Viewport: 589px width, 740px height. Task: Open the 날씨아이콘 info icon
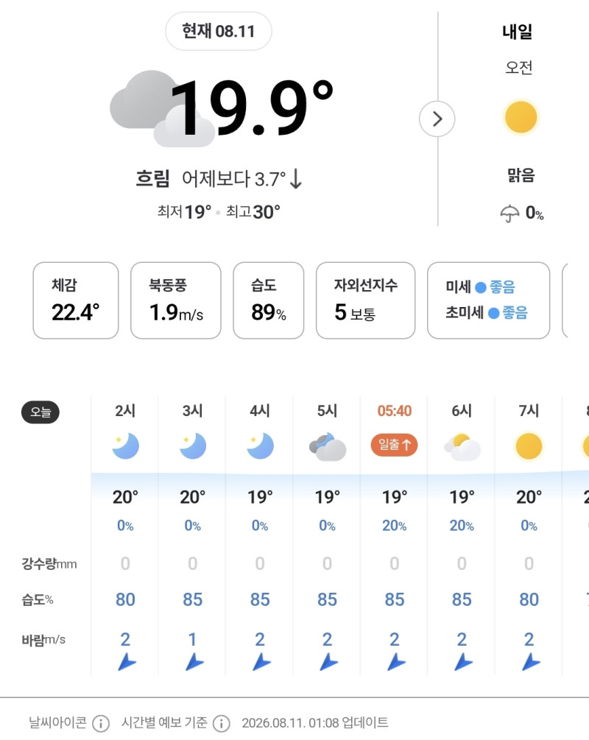101,722
